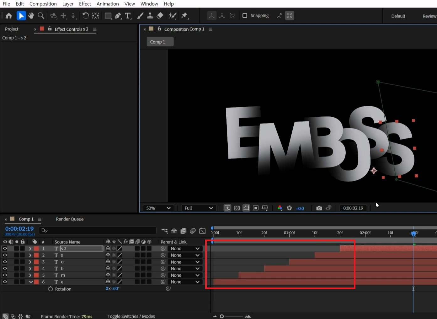Viewport: 437px width, 319px height.
Task: Open the 50% magnification dropdown
Action: pyautogui.click(x=158, y=208)
